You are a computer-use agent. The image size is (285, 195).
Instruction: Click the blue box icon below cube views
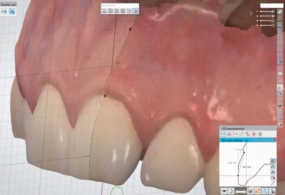click(x=280, y=62)
